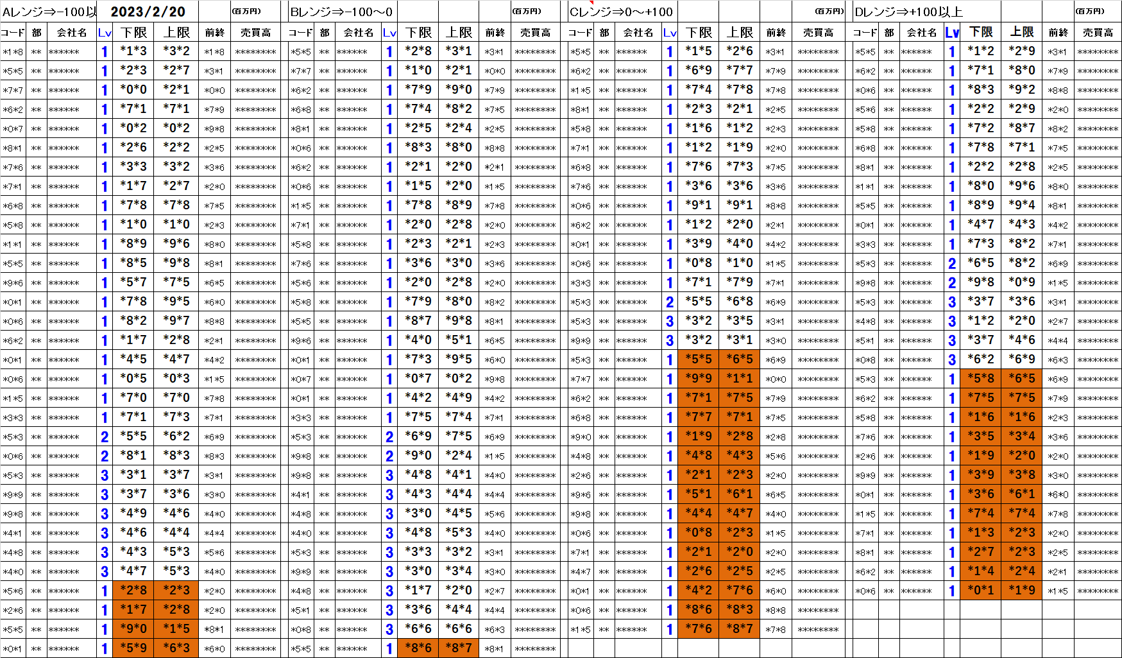Select orange *6*3 cell in A range 上限
1122x658 pixels.
[x=176, y=648]
